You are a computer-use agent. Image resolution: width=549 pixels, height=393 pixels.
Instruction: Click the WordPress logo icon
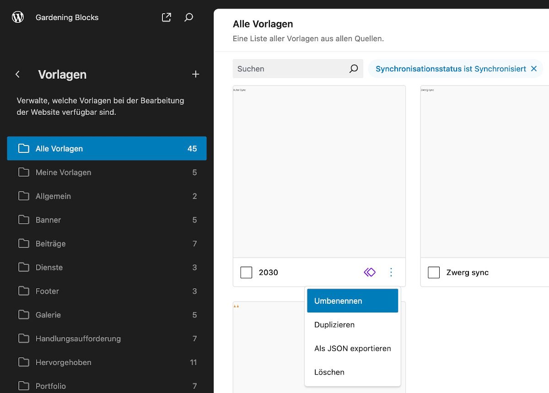pos(18,17)
